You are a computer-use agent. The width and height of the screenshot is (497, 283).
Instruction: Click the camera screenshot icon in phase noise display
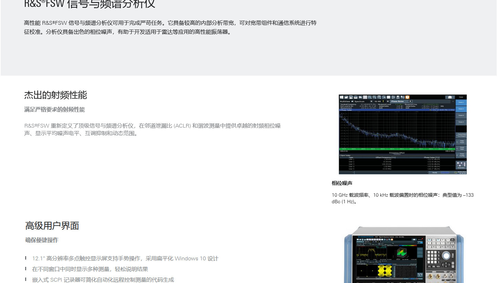pyautogui.click(x=449, y=97)
